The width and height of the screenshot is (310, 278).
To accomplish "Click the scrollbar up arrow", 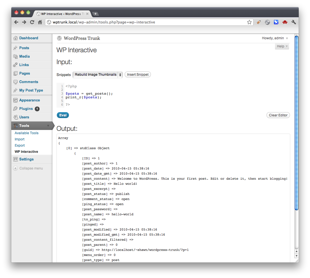I will tap(296, 251).
